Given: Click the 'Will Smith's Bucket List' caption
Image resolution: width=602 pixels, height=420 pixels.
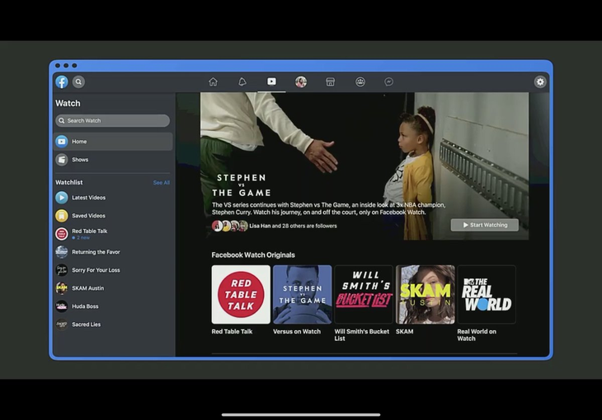Looking at the screenshot, I should tap(362, 335).
